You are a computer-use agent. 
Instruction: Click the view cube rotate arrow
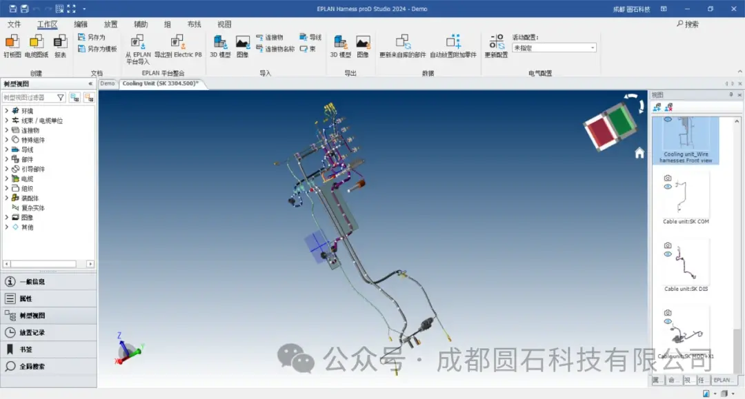pos(635,101)
